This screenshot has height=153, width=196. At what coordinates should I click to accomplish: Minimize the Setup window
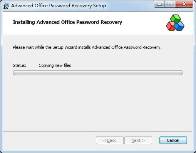(159, 4)
